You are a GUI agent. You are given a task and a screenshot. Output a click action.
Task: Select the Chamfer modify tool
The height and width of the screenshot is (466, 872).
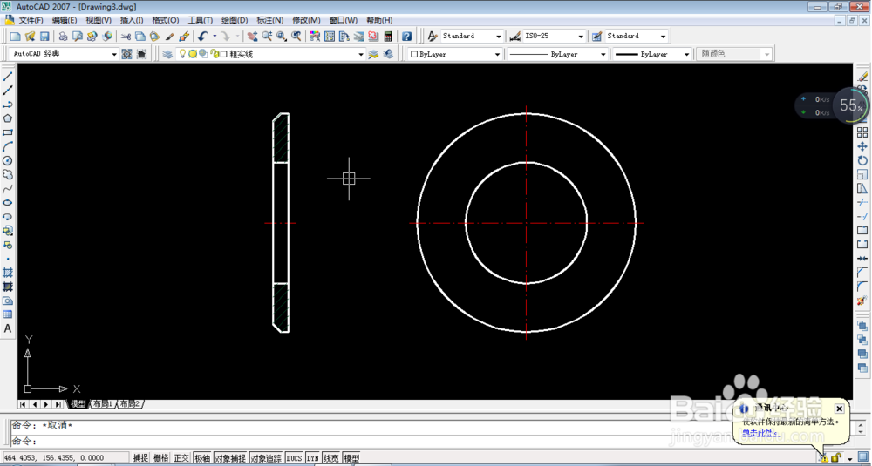(x=862, y=272)
